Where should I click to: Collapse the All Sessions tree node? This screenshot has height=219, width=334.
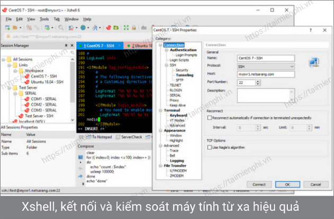click(x=3, y=59)
